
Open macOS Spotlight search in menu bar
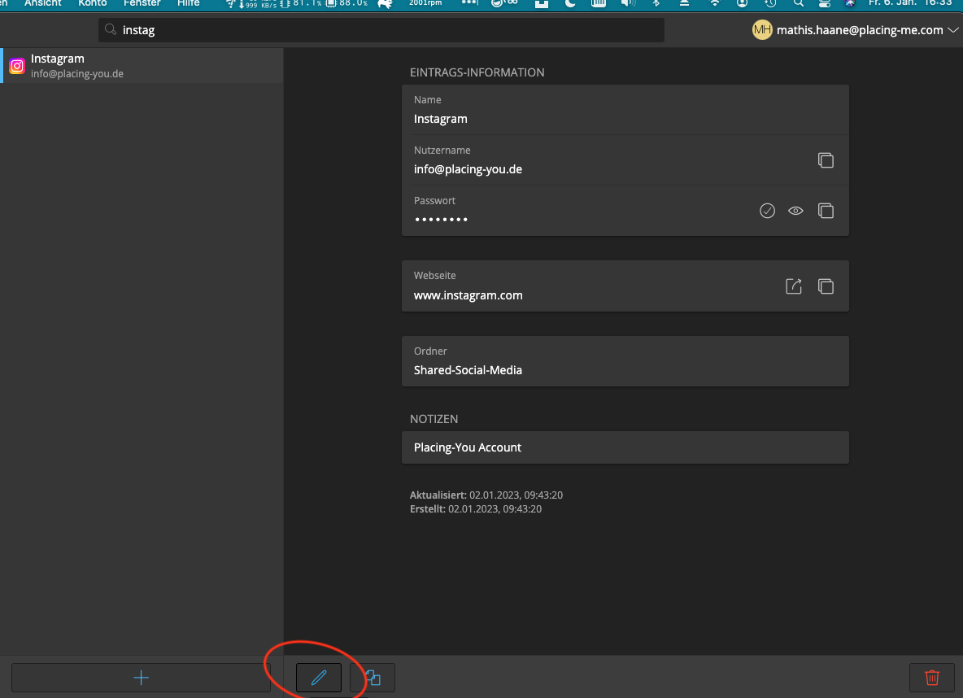click(x=798, y=3)
